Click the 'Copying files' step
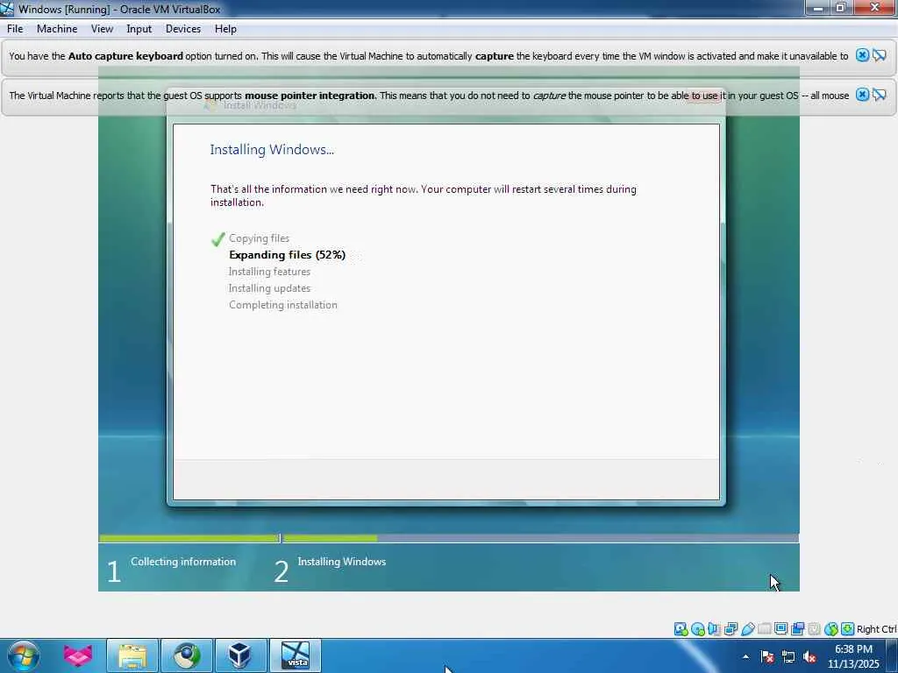898x673 pixels. click(x=259, y=238)
